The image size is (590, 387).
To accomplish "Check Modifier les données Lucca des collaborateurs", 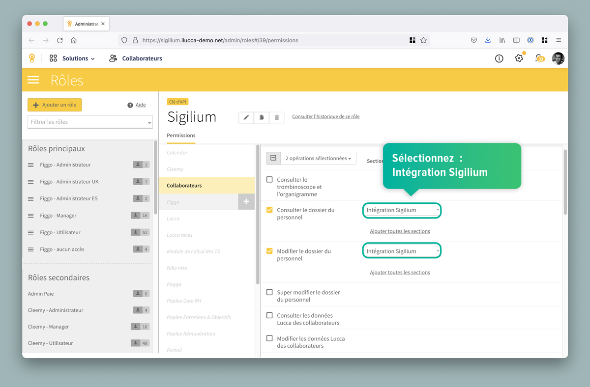I will pos(269,338).
